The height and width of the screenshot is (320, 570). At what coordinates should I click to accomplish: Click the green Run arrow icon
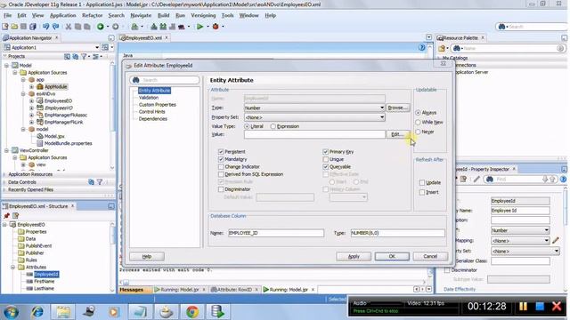199,27
